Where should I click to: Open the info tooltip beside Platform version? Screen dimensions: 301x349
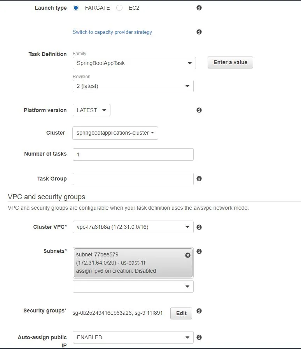point(199,110)
